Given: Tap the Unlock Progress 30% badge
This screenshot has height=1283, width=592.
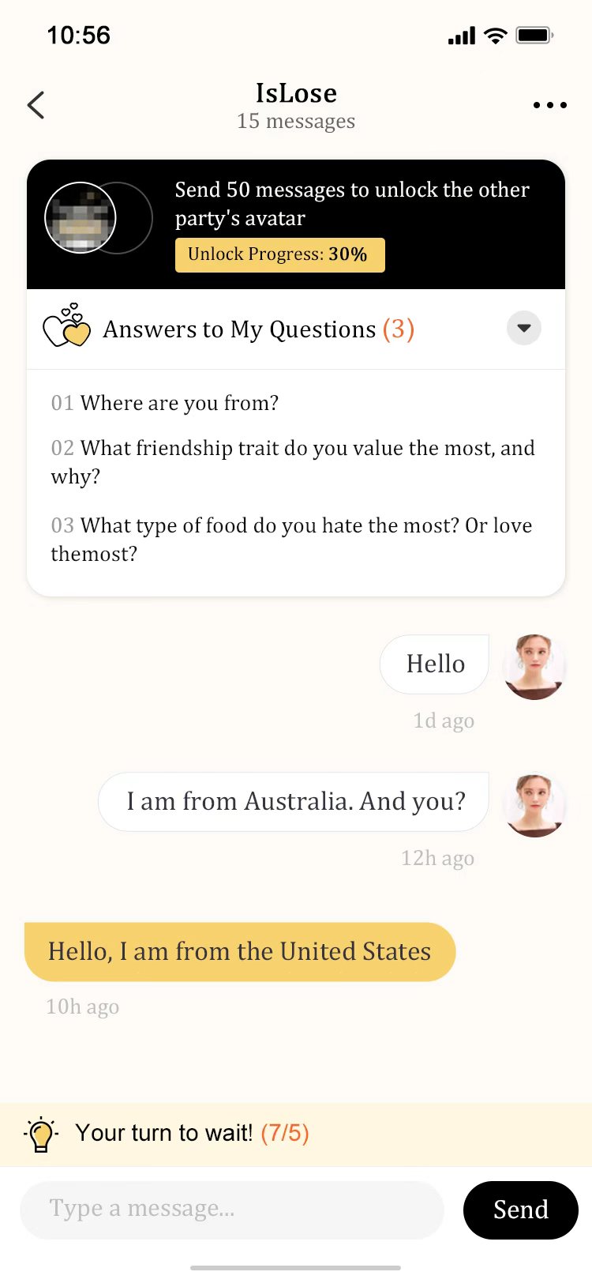Looking at the screenshot, I should coord(279,254).
